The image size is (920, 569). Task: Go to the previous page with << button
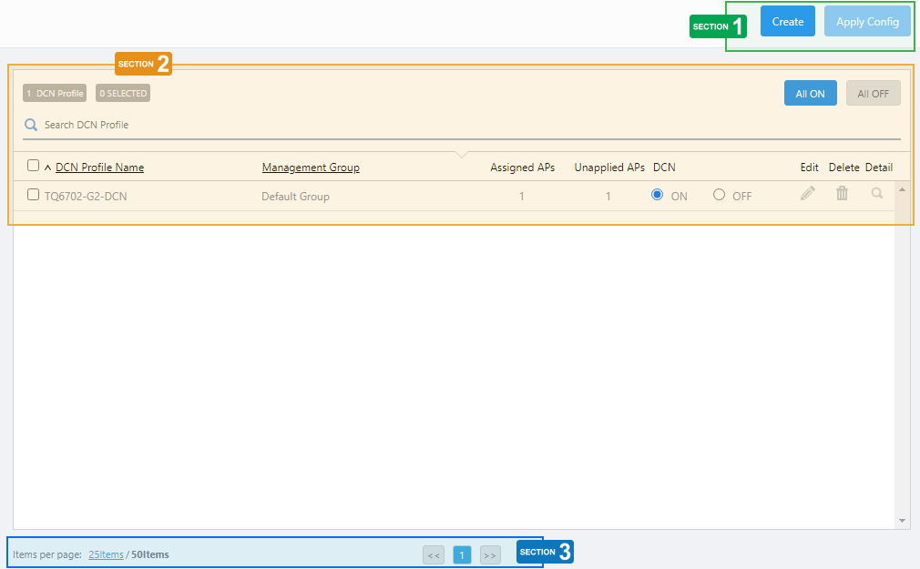point(434,554)
